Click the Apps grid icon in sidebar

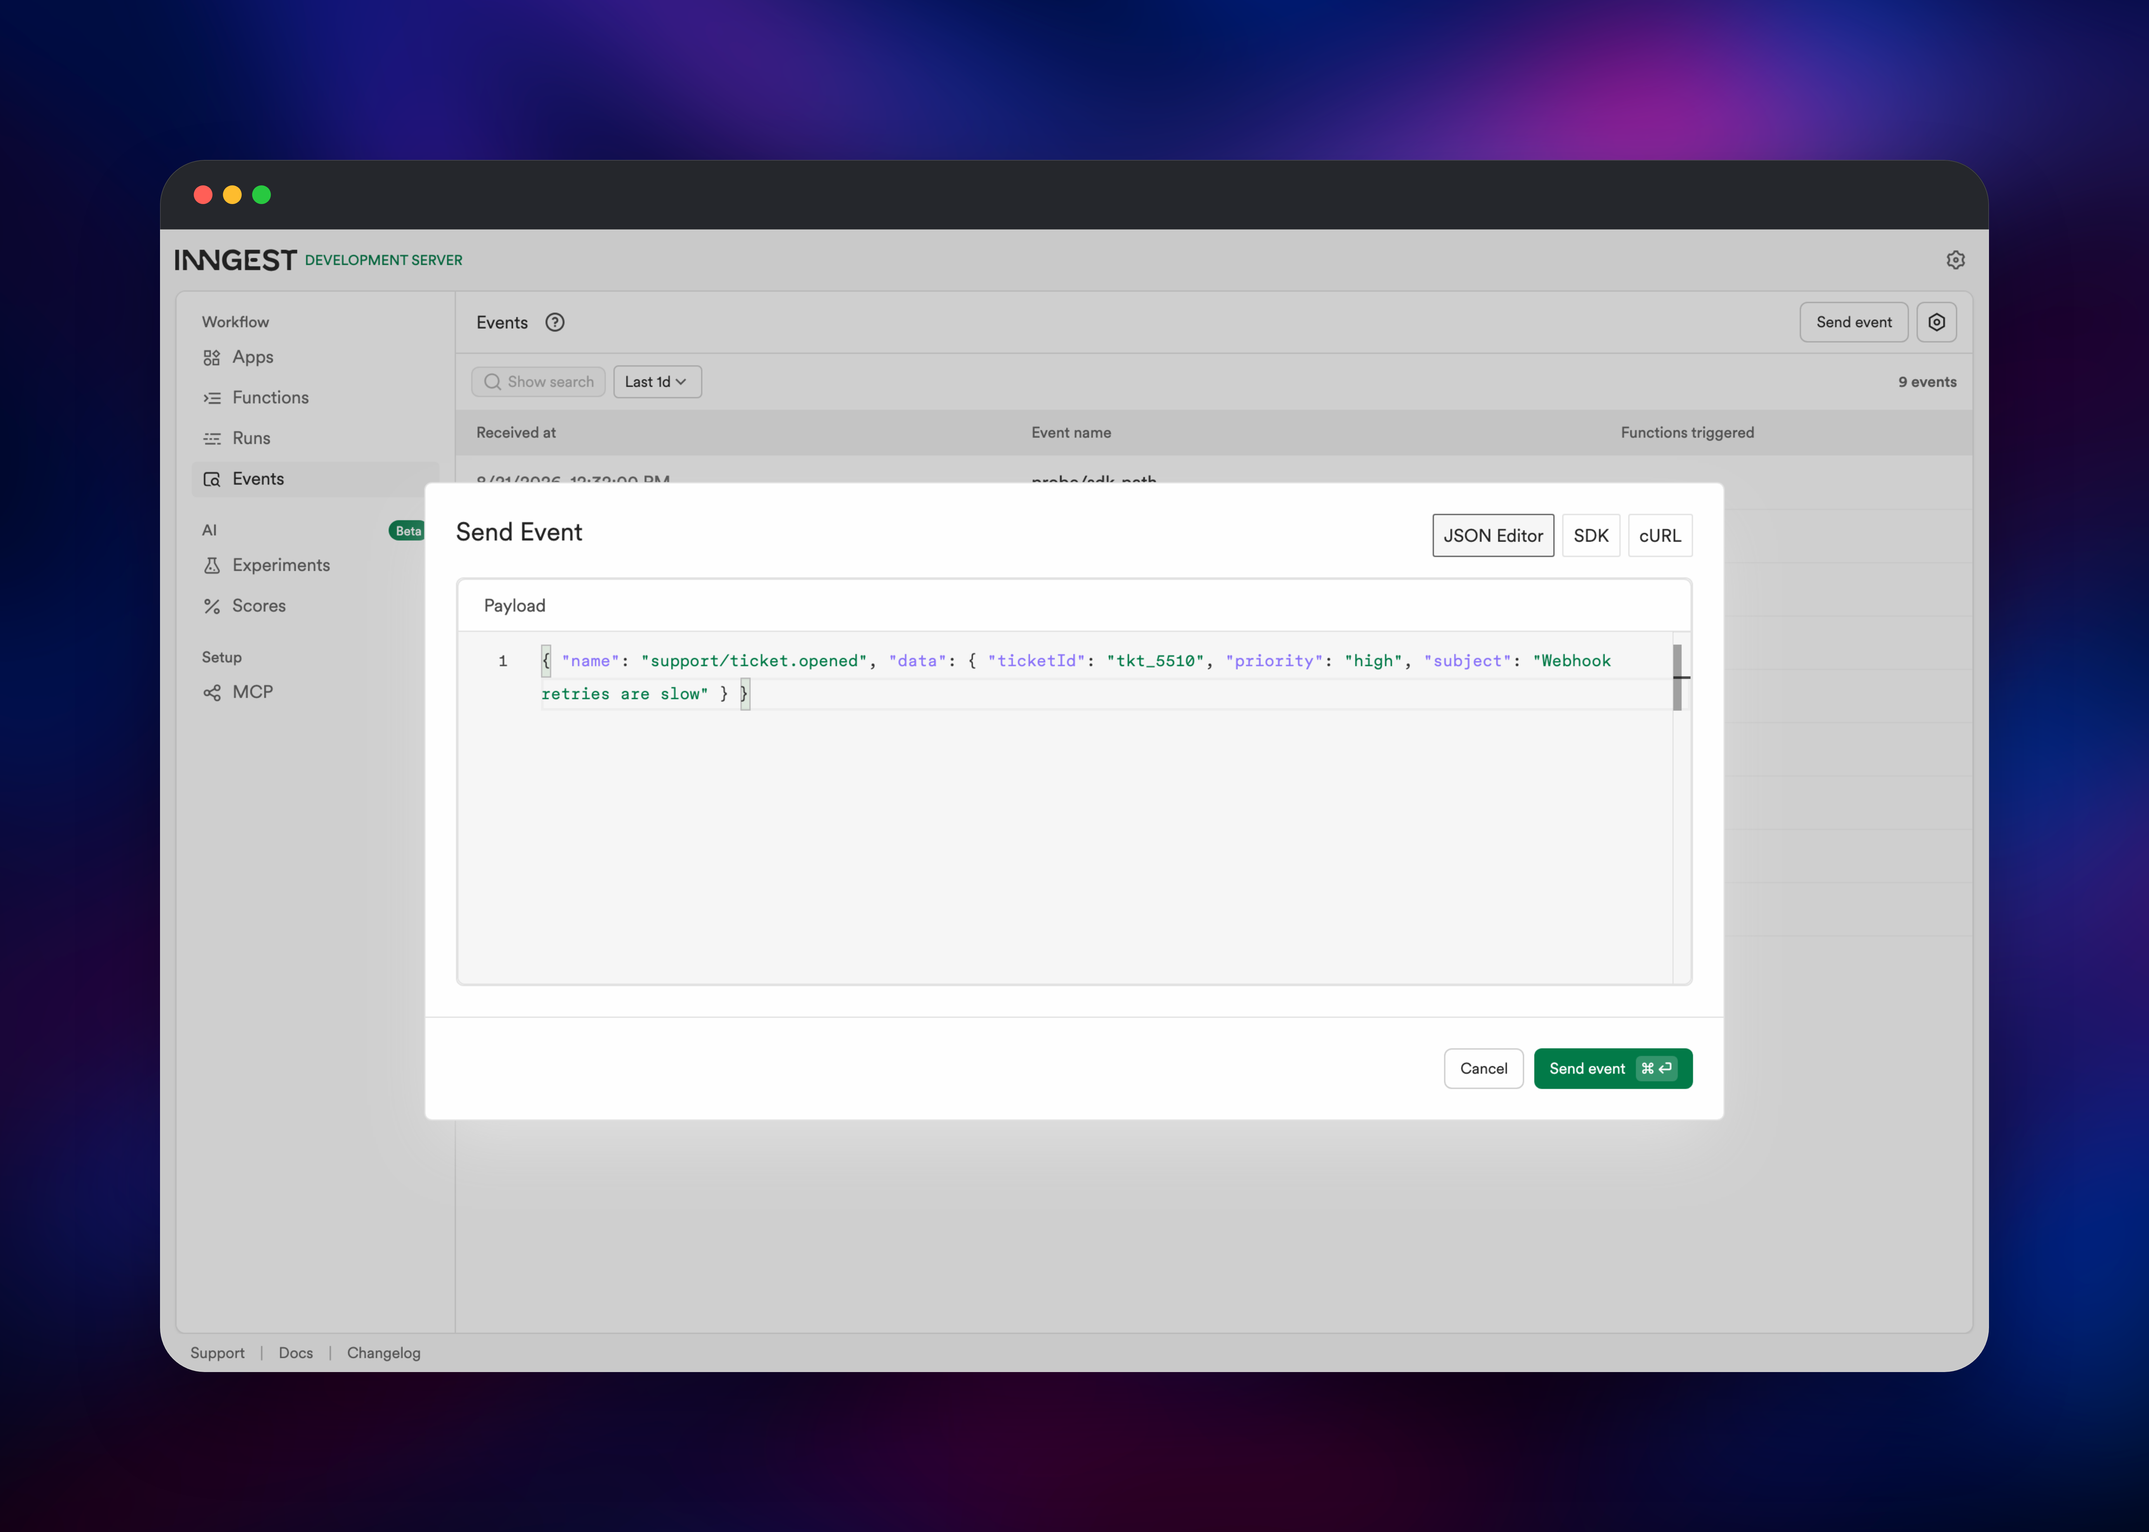(x=211, y=357)
